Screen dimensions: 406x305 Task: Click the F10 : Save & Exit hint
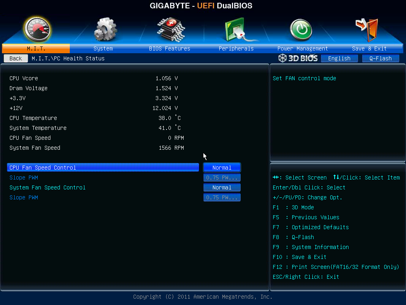[x=300, y=257]
